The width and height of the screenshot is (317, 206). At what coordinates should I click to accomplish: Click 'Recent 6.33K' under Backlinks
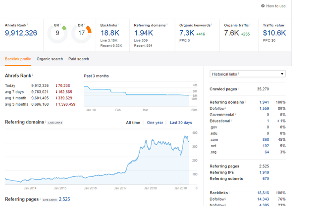point(111,46)
